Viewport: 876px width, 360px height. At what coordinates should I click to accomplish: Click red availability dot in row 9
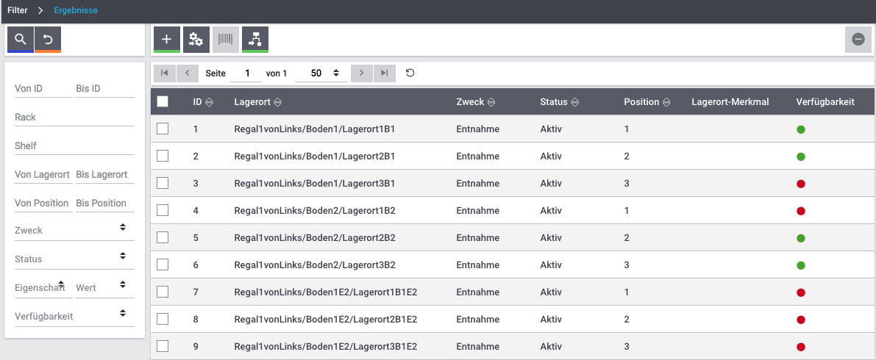coord(800,347)
